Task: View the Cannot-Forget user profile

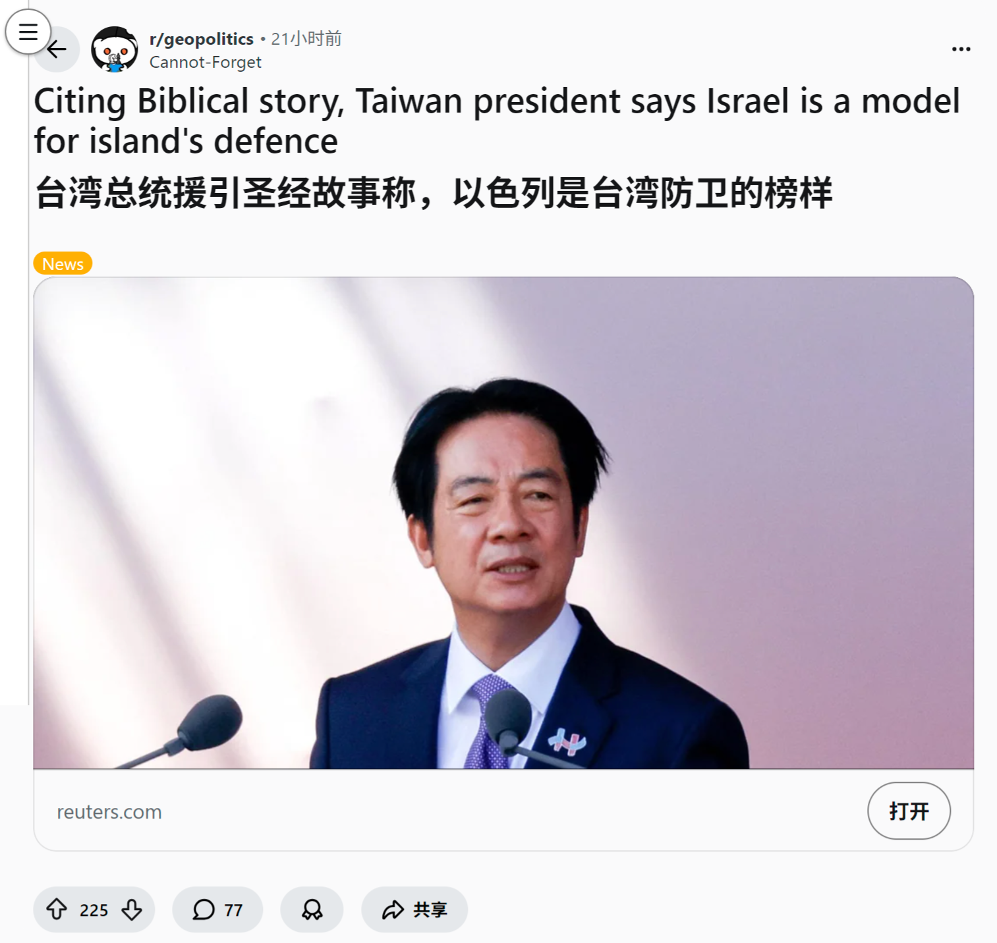Action: pyautogui.click(x=206, y=62)
